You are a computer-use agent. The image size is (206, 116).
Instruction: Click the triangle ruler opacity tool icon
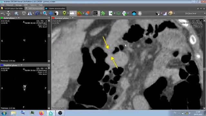click(165, 13)
